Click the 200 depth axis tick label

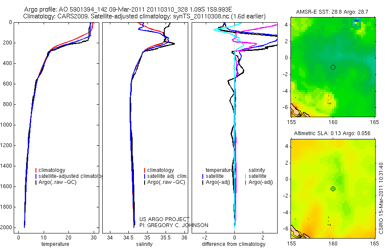tap(8, 43)
